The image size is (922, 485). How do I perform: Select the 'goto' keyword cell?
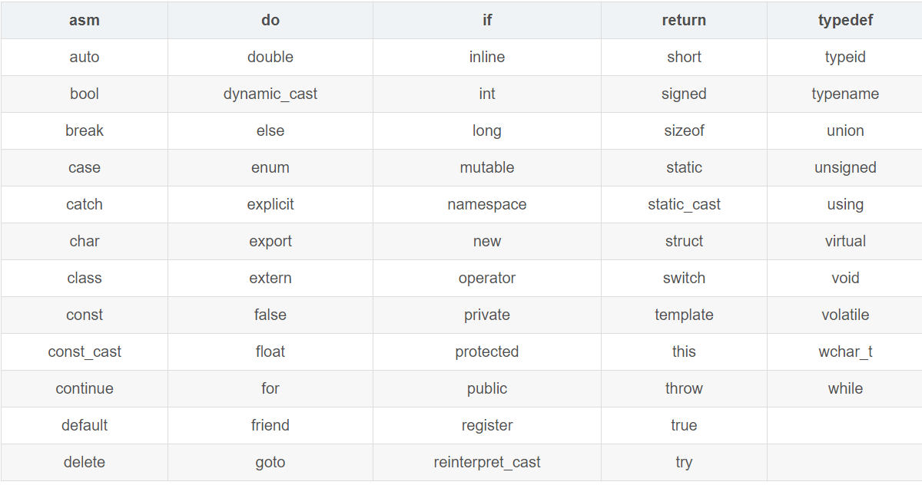coord(270,463)
